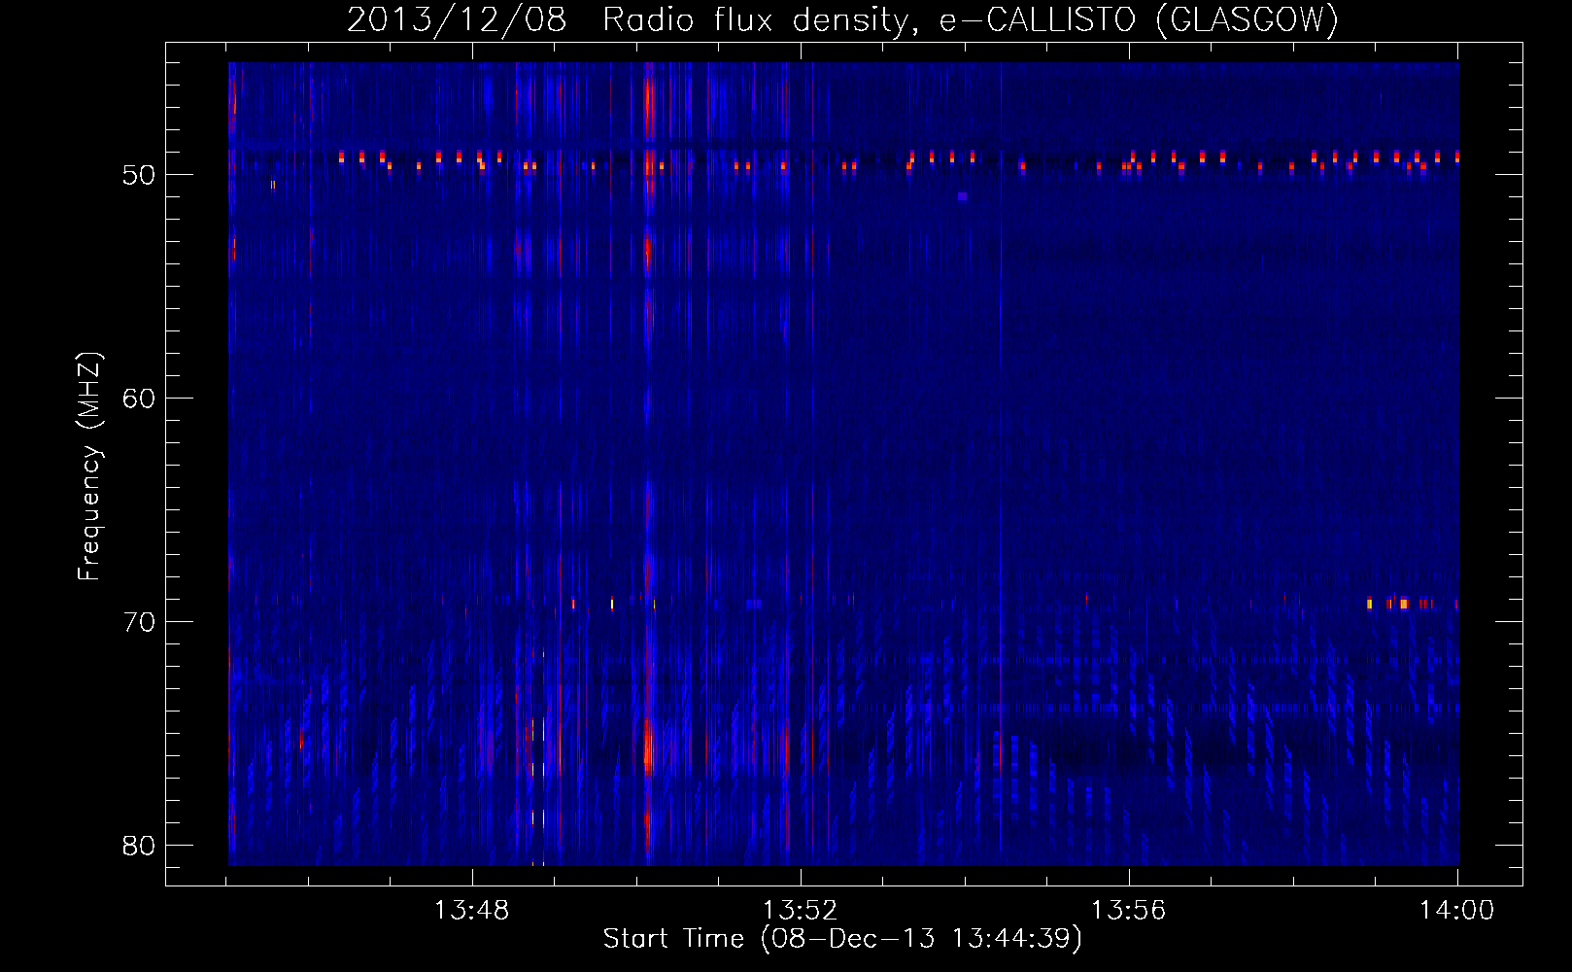The width and height of the screenshot is (1572, 972).
Task: Click the 13:56 time tick label
Action: point(1128,911)
